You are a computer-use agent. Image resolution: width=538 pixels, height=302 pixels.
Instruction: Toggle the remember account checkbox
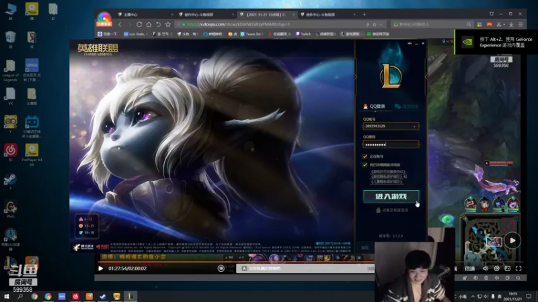[365, 156]
